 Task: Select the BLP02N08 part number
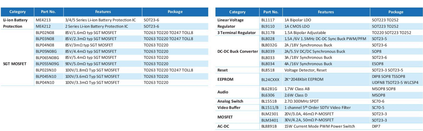pyautogui.click(x=45, y=32)
